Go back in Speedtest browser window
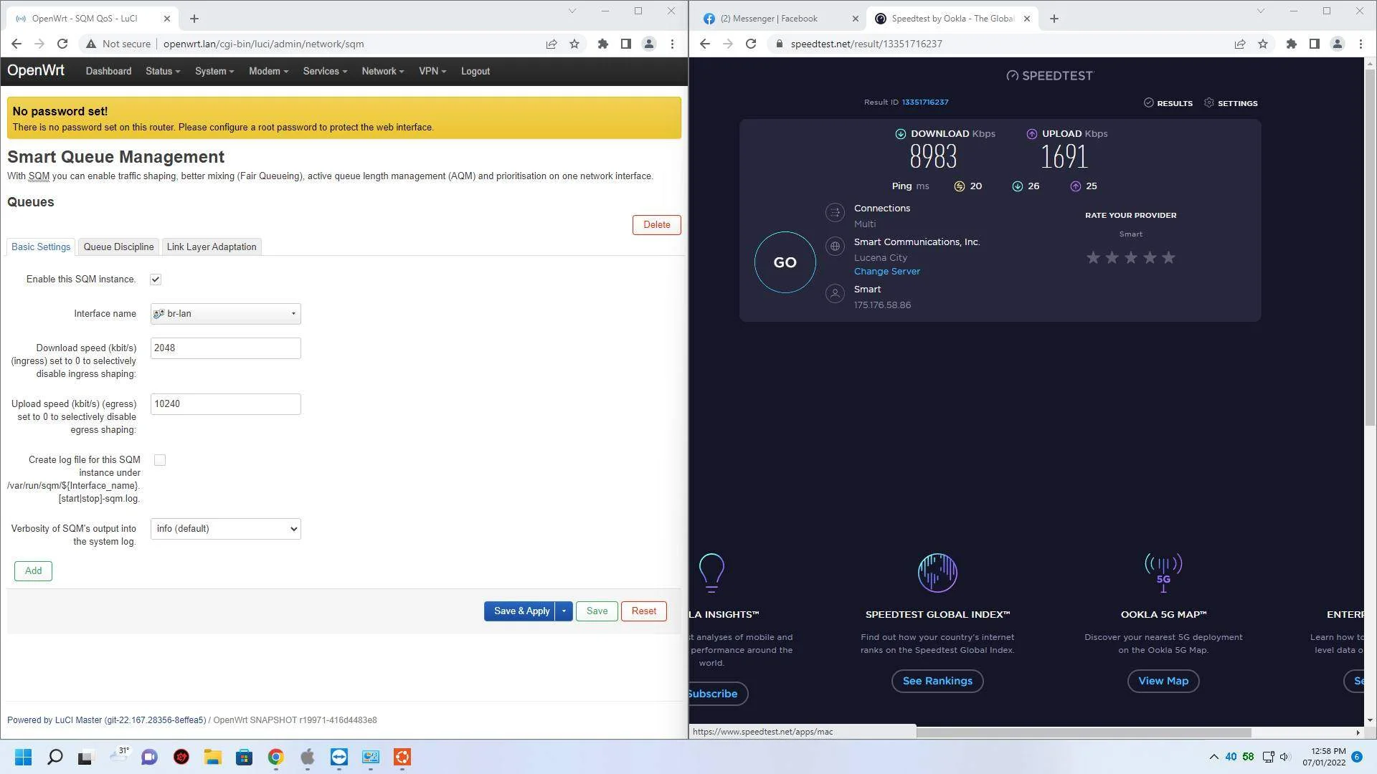 point(705,44)
